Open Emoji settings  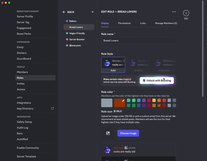coord(35,47)
